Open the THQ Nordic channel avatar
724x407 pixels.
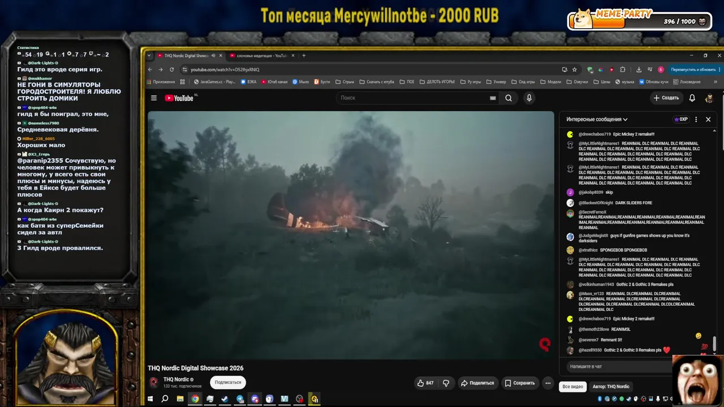[154, 382]
